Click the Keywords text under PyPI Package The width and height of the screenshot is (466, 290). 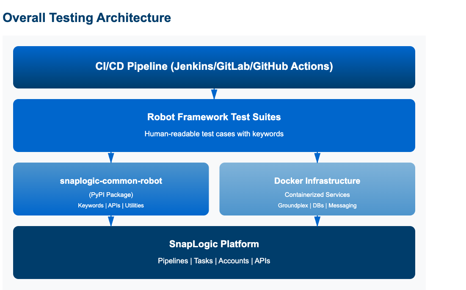(90, 205)
